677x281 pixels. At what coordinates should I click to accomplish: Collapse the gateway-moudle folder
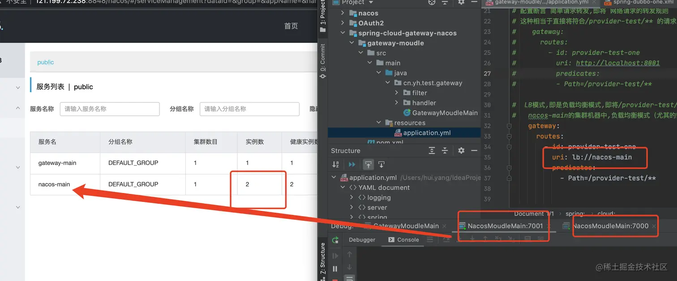(x=352, y=42)
